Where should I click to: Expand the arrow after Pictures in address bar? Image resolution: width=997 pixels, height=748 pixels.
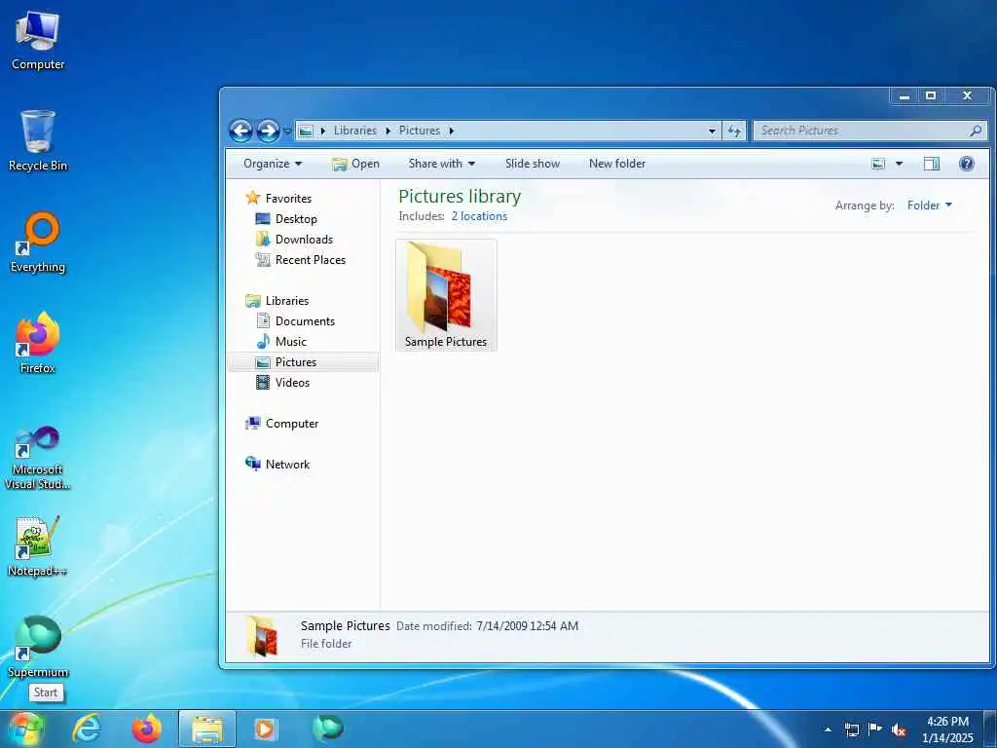(452, 131)
